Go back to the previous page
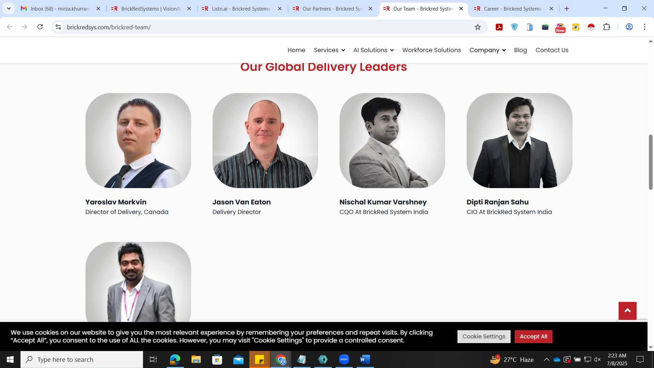The width and height of the screenshot is (654, 368). tap(10, 27)
